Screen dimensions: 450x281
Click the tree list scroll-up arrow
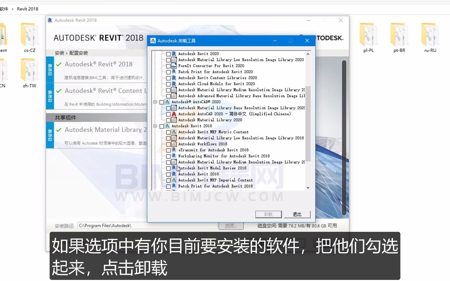(x=308, y=54)
